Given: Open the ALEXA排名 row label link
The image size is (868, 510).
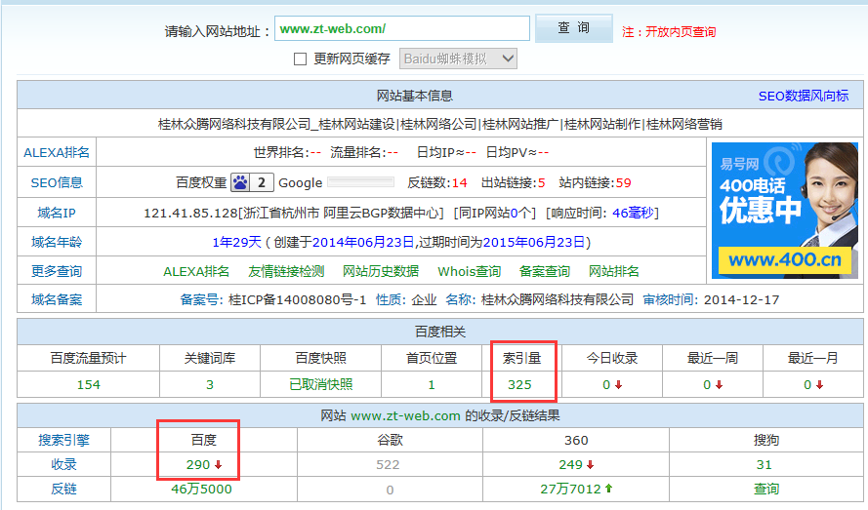Looking at the screenshot, I should click(x=57, y=153).
